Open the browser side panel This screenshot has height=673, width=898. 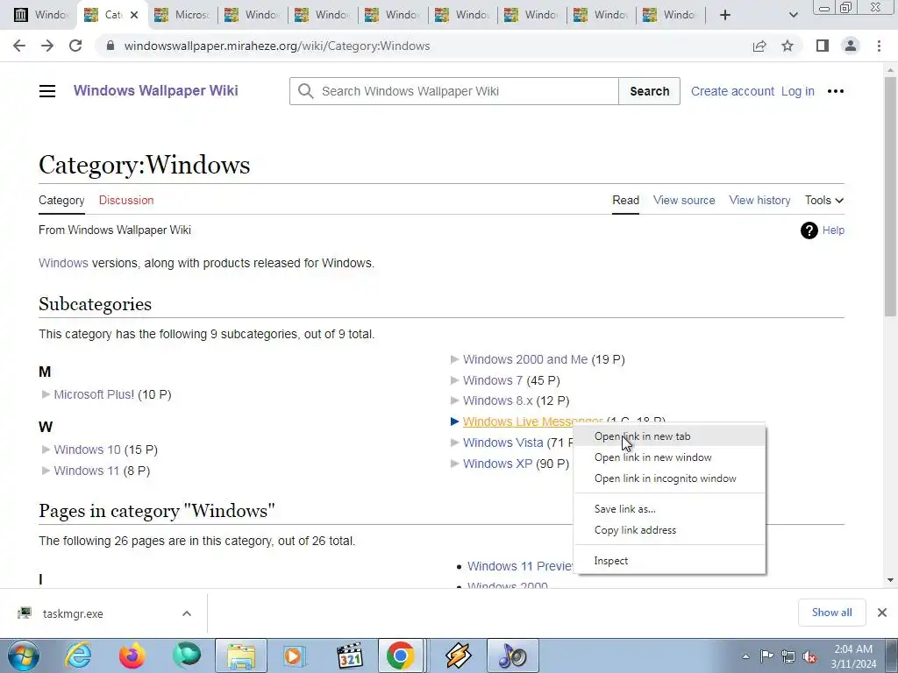coord(823,46)
